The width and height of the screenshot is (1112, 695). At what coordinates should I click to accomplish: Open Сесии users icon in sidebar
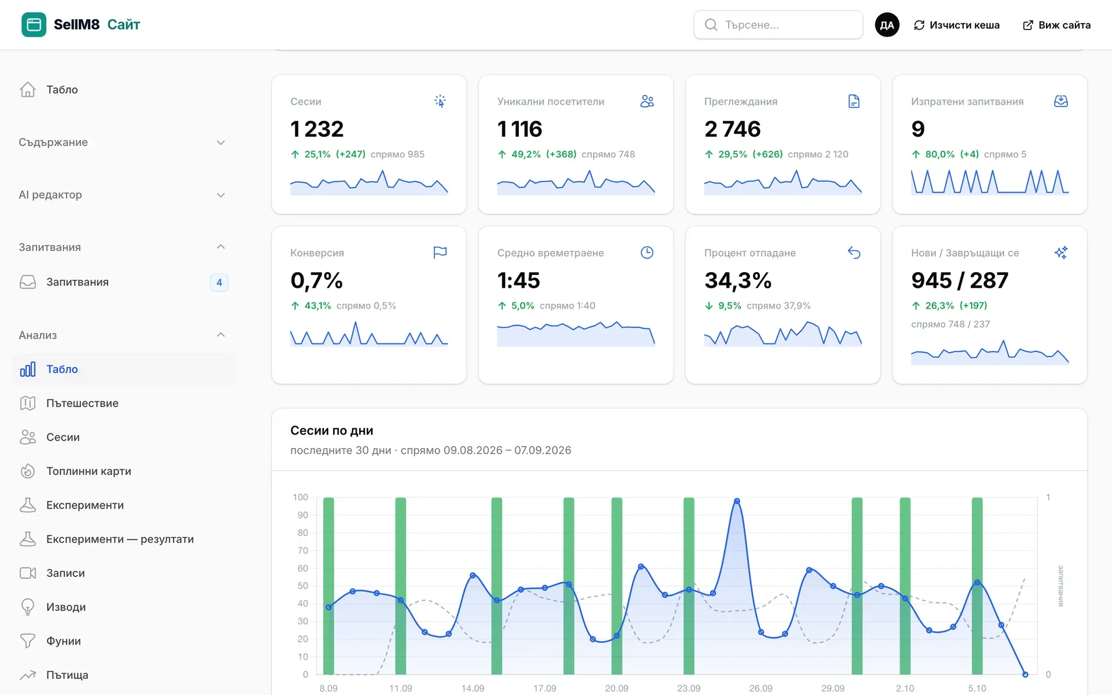(x=28, y=437)
